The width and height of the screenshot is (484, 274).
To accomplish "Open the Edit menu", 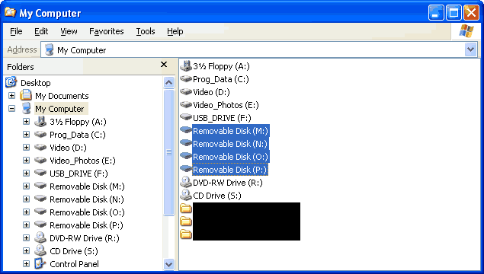I will (x=41, y=31).
